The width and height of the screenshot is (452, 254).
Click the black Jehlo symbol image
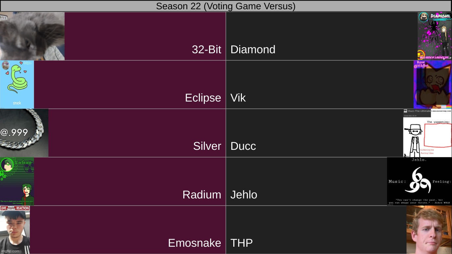tap(419, 181)
